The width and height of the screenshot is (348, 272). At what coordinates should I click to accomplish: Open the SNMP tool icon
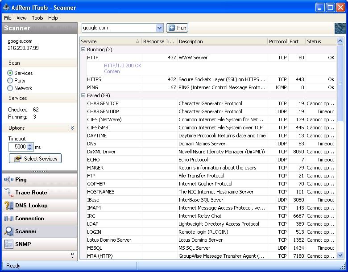tap(8, 244)
